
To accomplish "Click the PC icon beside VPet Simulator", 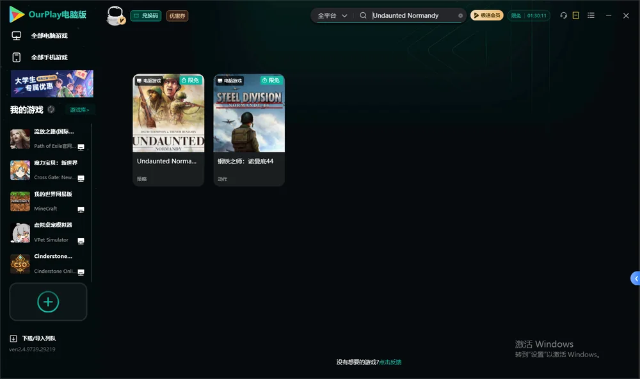I will (x=81, y=241).
